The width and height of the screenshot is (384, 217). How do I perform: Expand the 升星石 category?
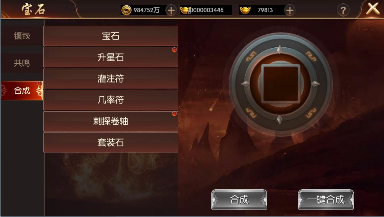111,57
